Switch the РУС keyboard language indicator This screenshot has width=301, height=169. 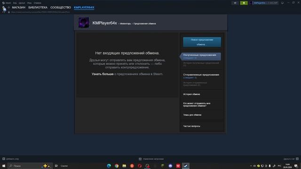pyautogui.click(x=279, y=166)
